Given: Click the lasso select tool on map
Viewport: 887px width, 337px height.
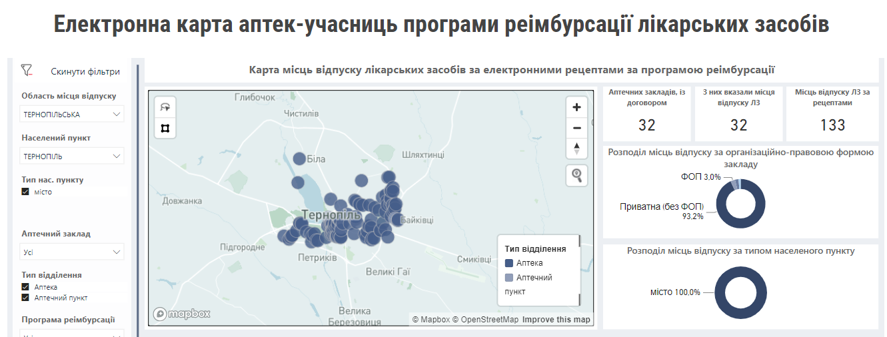Looking at the screenshot, I should pyautogui.click(x=165, y=107).
